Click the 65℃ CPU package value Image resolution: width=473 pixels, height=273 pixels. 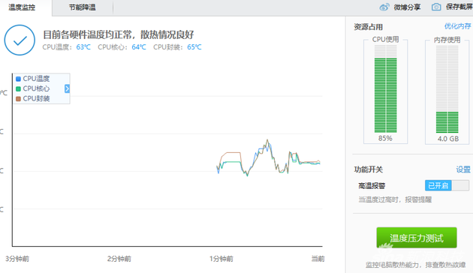(x=194, y=47)
